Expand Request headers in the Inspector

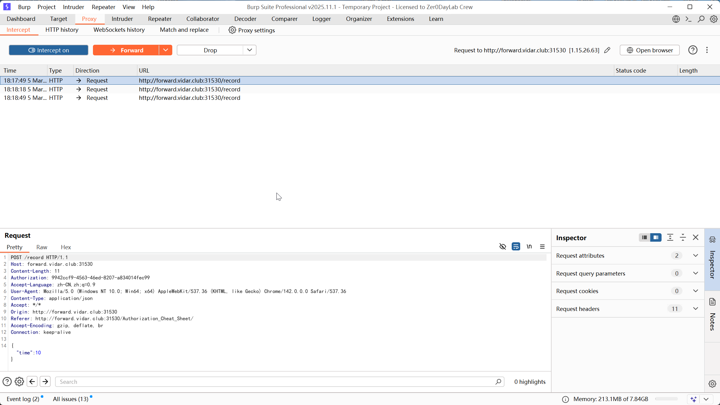coord(695,309)
